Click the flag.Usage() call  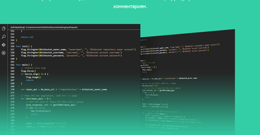[33, 77]
